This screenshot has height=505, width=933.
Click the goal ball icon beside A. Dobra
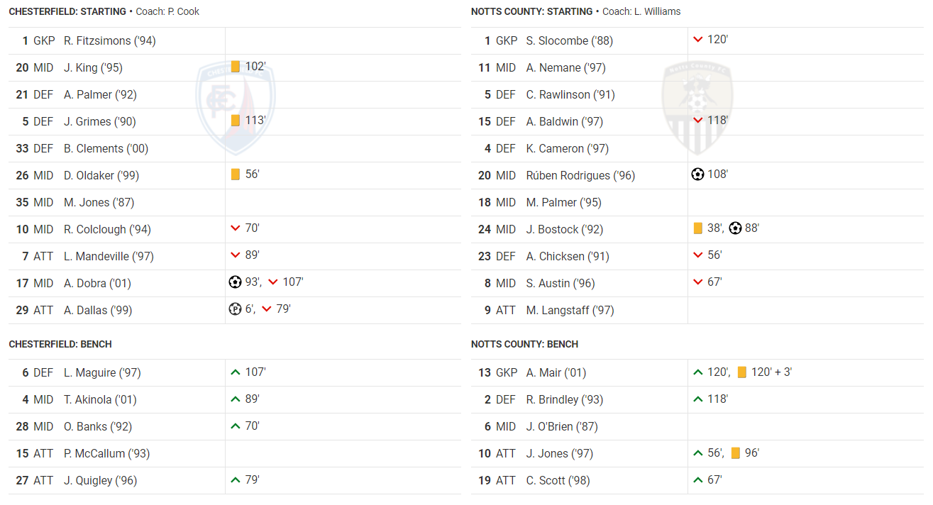(x=235, y=282)
